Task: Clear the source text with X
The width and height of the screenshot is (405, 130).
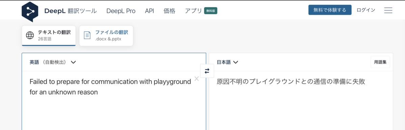Action: 196,79
